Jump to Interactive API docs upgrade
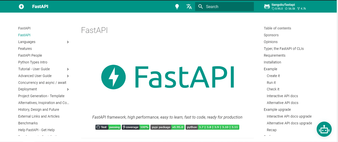338x142 pixels. 289,116
